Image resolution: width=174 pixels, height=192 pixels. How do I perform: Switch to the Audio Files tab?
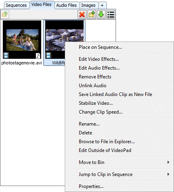pos(66,5)
